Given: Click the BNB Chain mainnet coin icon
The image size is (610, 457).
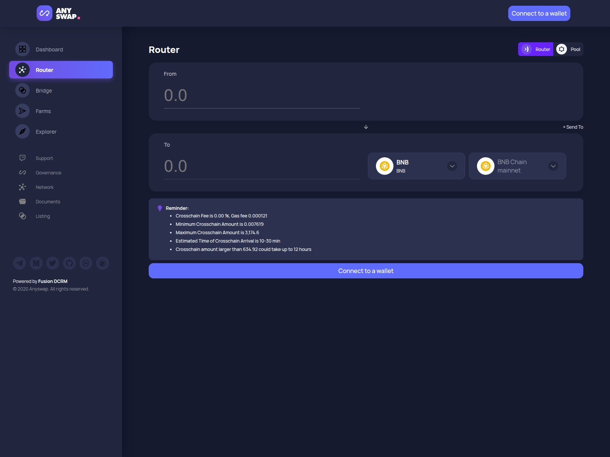Looking at the screenshot, I should point(486,166).
